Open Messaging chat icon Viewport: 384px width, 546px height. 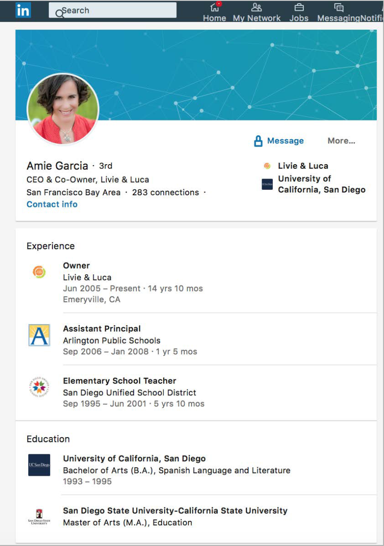coord(339,8)
